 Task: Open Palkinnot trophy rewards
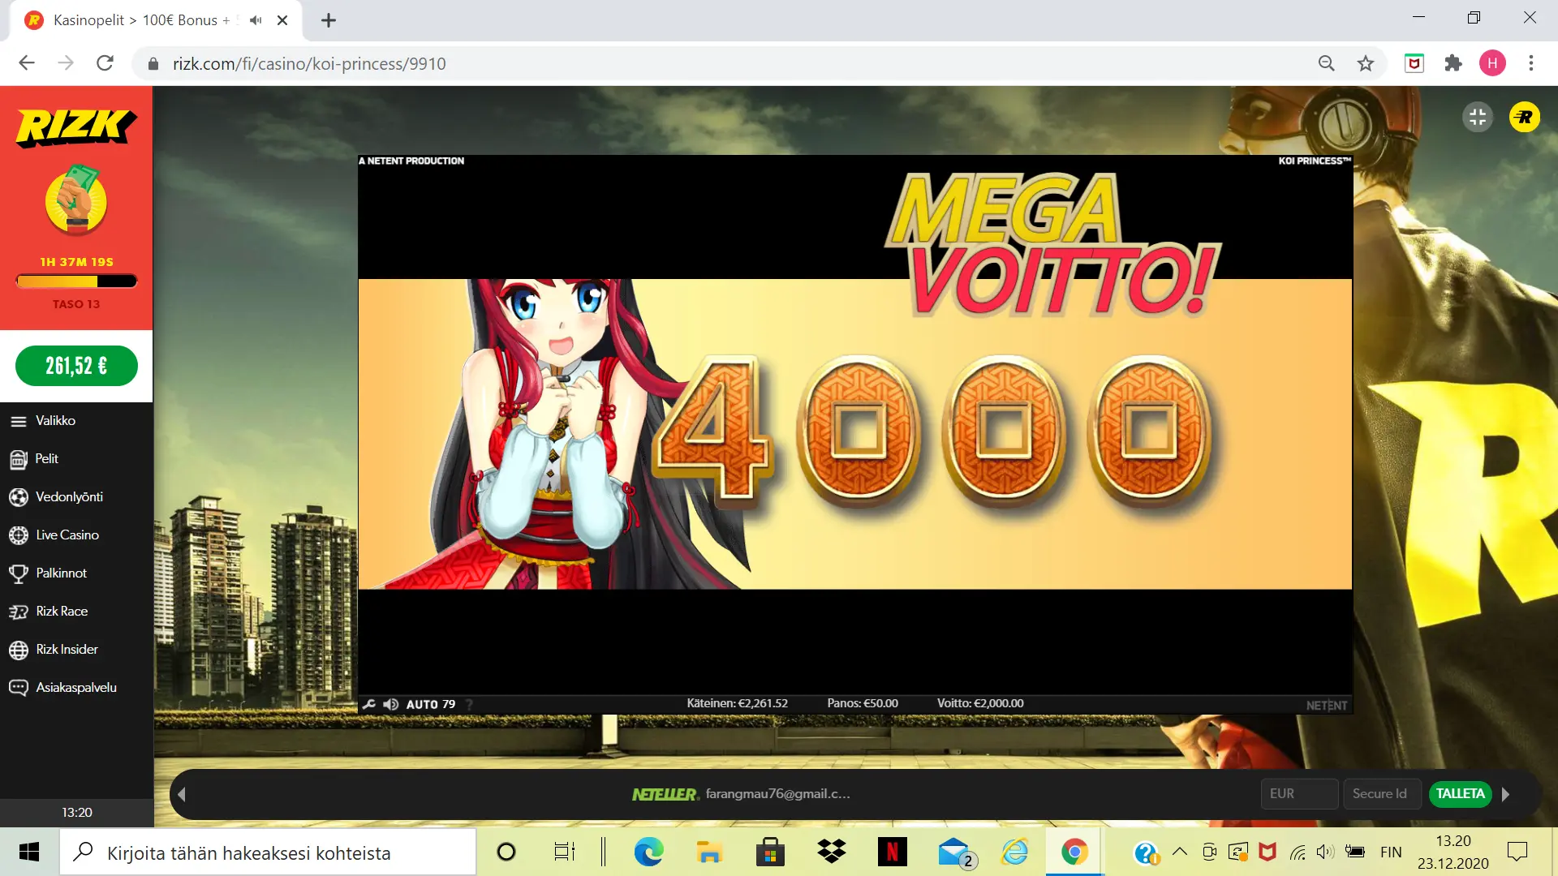(61, 573)
